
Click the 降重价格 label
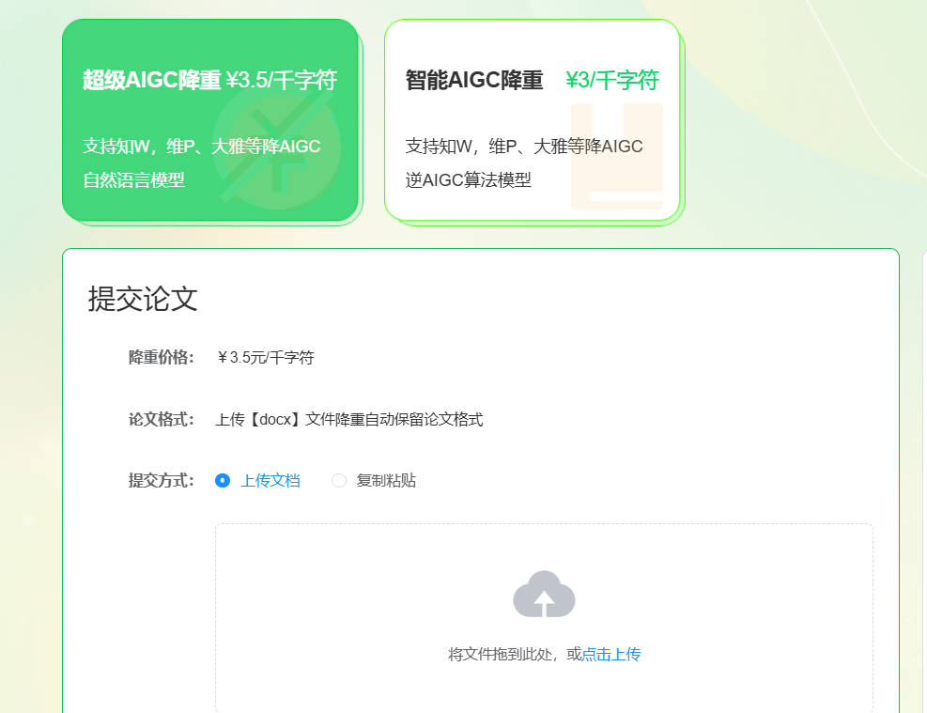click(161, 358)
